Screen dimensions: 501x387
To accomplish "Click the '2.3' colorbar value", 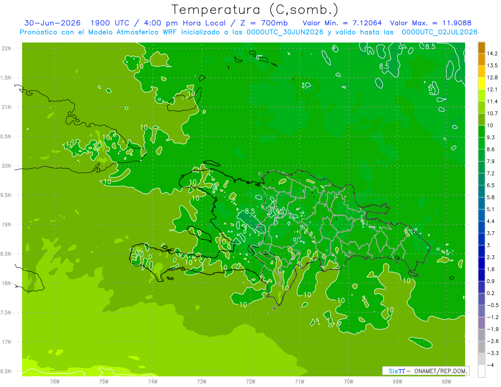I will tap(491, 257).
